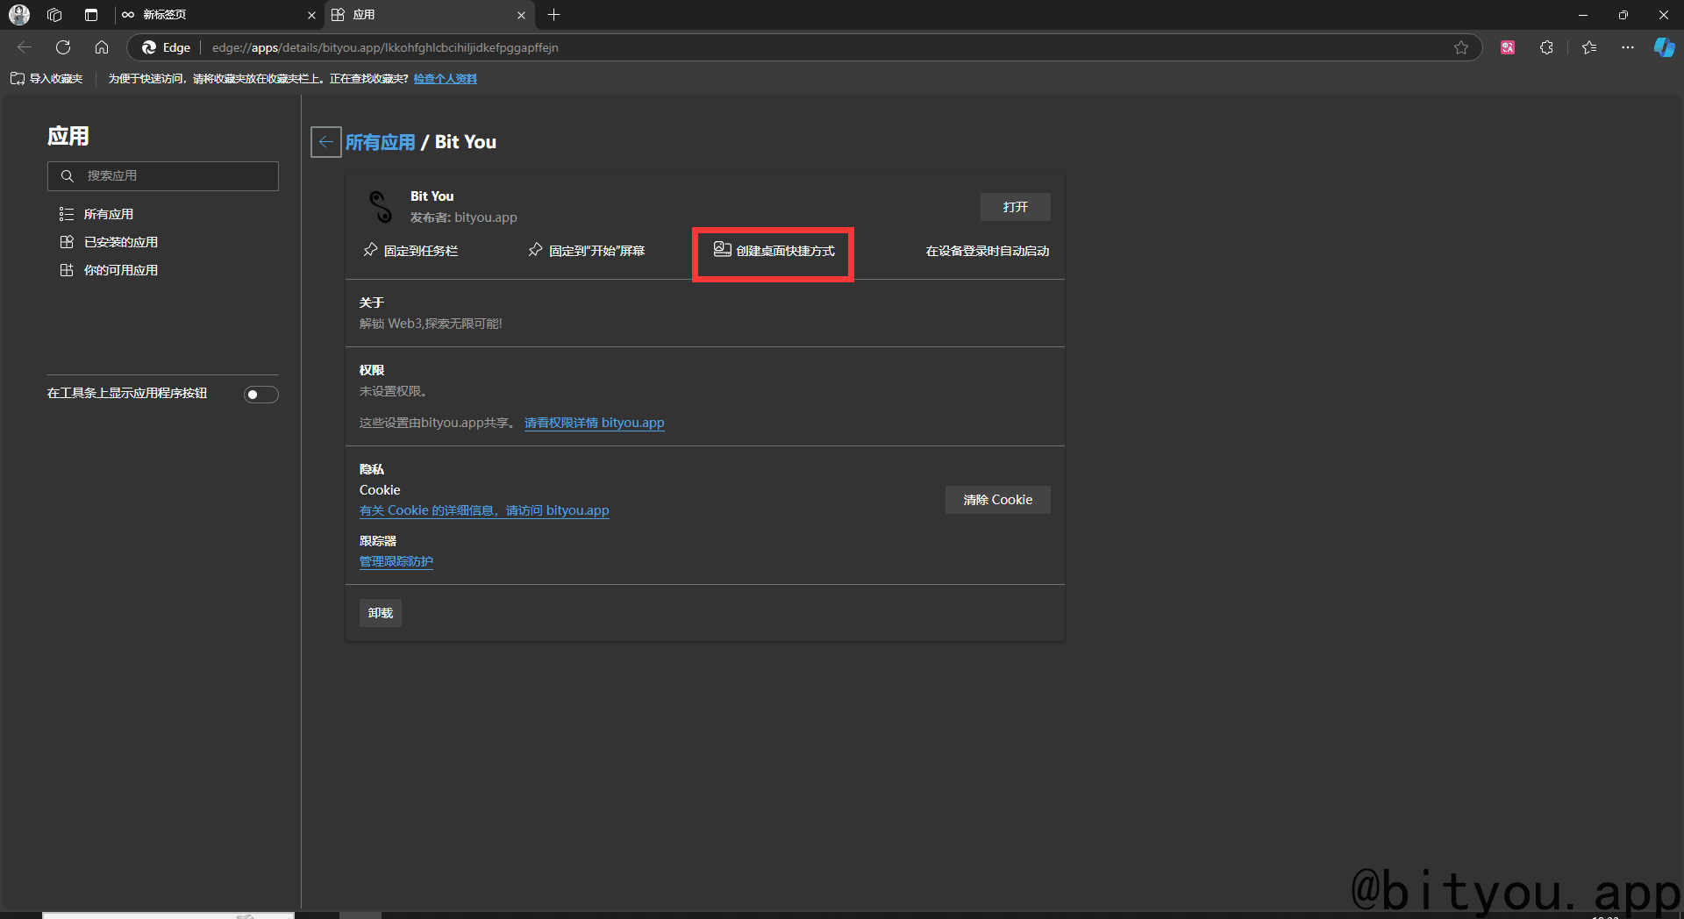This screenshot has width=1684, height=919.
Task: Open the extensions puzzle icon
Action: pos(1546,47)
